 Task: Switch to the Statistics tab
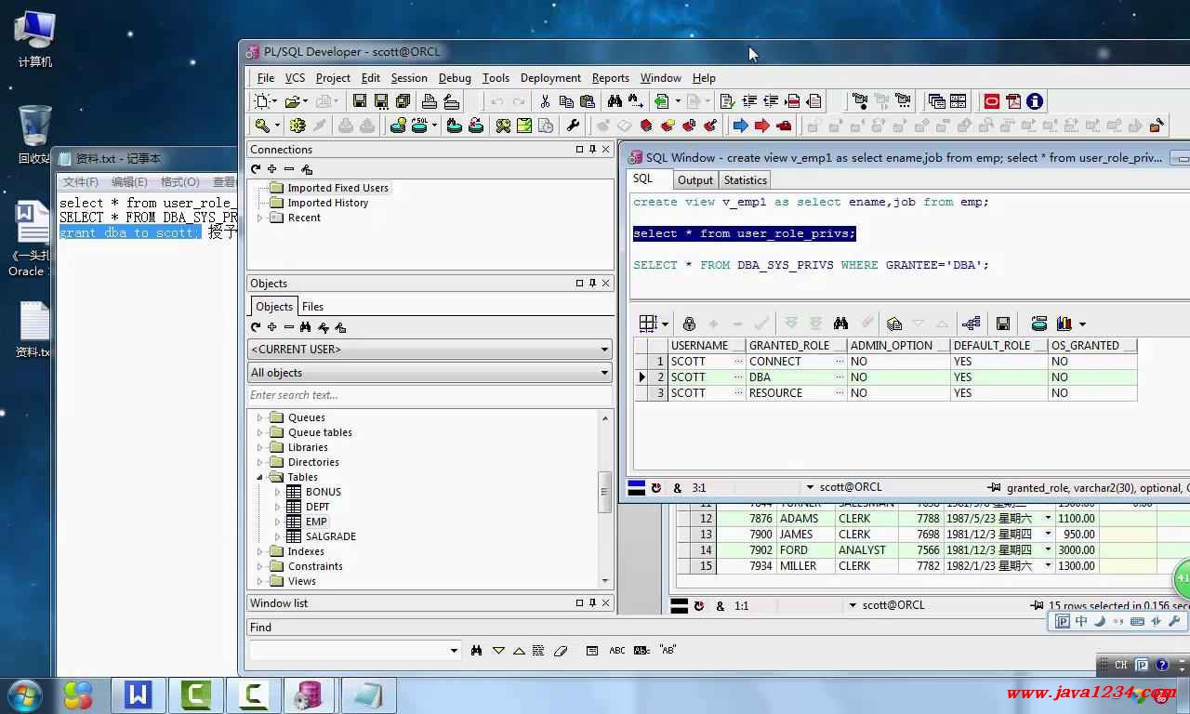pyautogui.click(x=746, y=180)
